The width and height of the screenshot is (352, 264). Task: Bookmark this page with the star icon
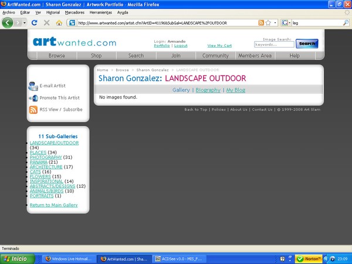pos(268,23)
